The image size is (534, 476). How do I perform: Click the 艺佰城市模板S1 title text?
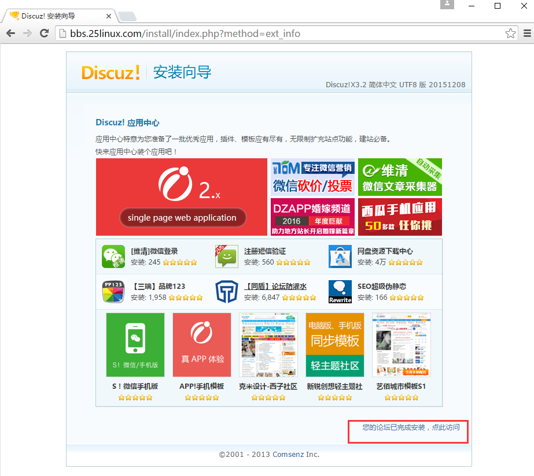pyautogui.click(x=401, y=386)
